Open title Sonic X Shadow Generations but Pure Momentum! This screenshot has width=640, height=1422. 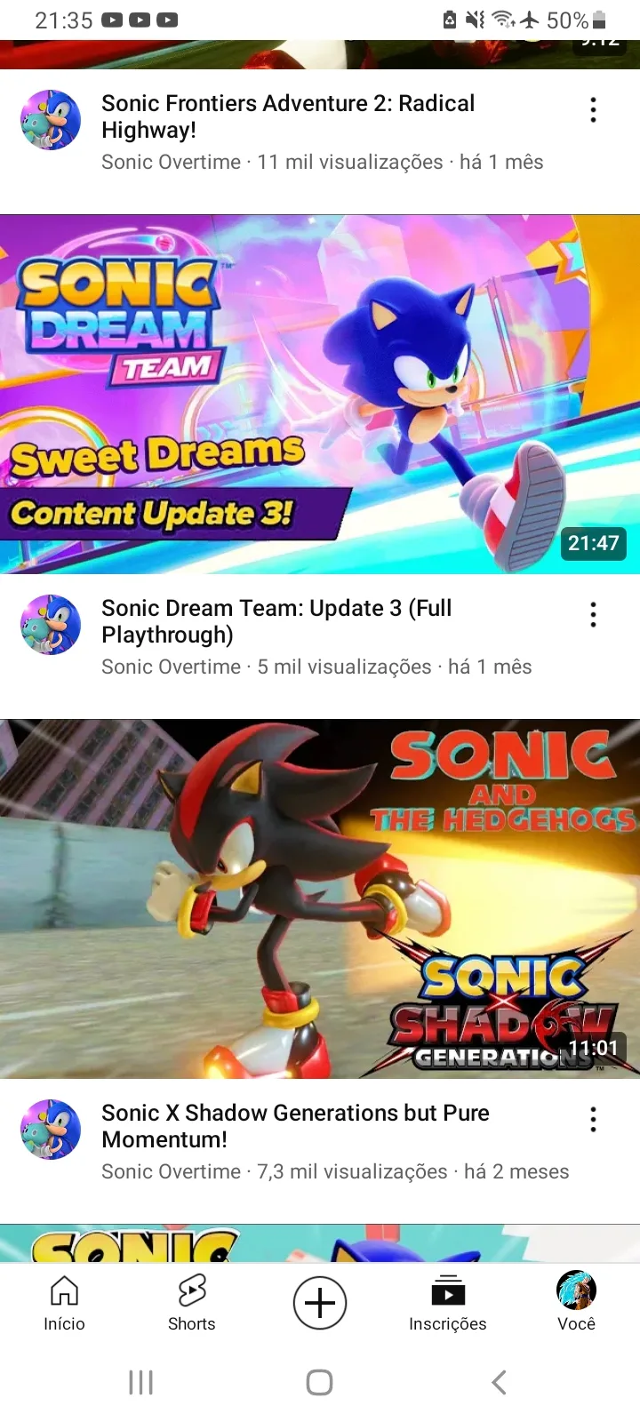point(295,1126)
